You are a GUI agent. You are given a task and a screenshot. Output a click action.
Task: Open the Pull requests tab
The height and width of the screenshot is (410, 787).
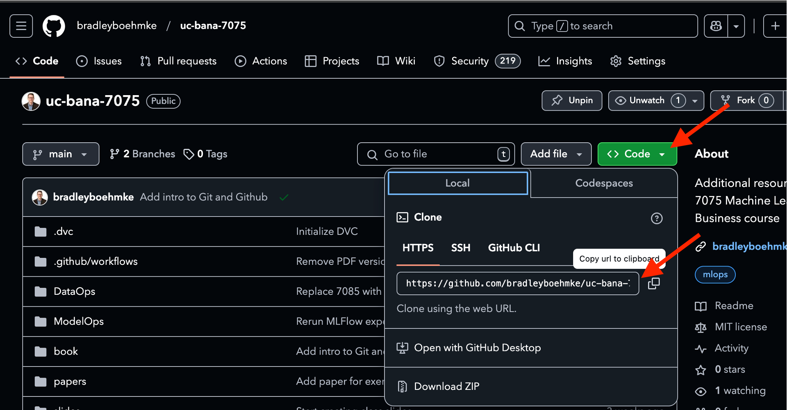click(x=178, y=61)
